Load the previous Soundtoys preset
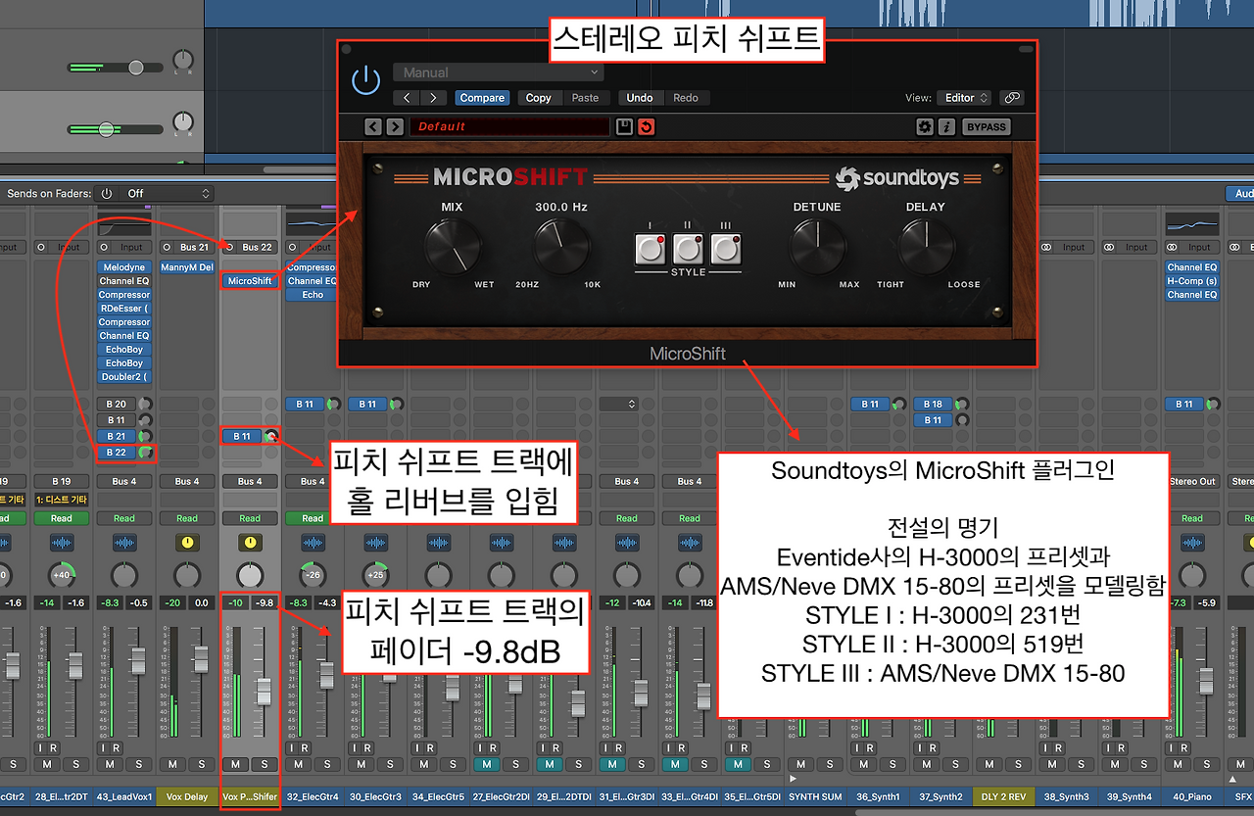 pyautogui.click(x=373, y=126)
